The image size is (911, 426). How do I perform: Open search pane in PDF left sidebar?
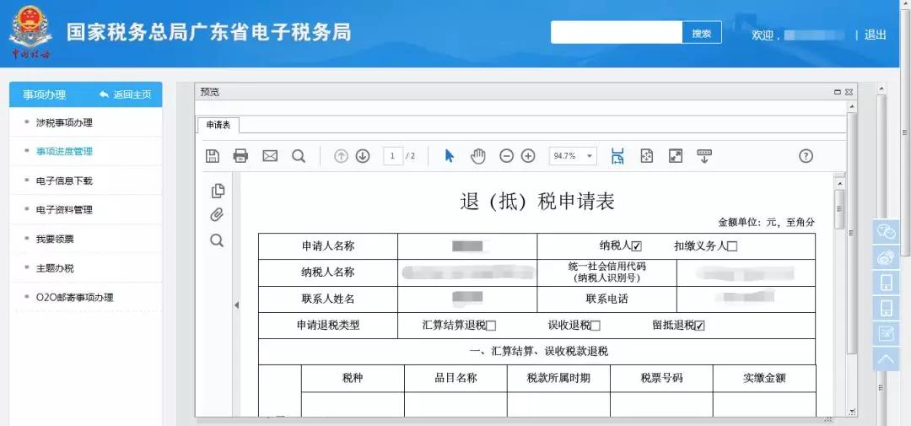point(217,240)
